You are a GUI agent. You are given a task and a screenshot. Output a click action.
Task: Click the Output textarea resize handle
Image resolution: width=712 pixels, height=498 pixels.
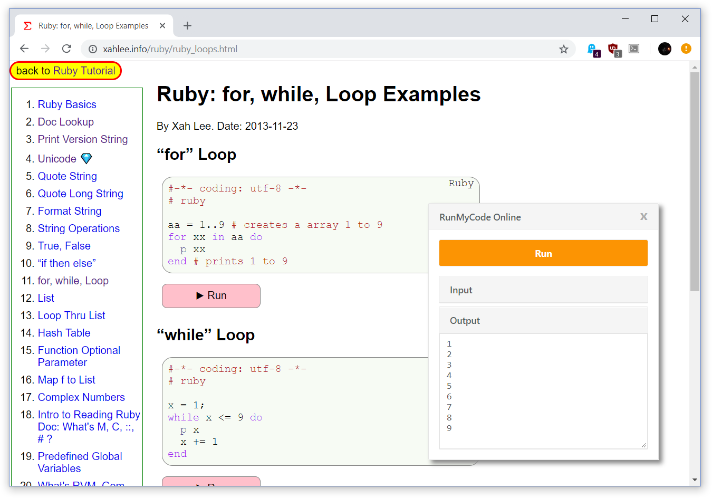pyautogui.click(x=643, y=445)
